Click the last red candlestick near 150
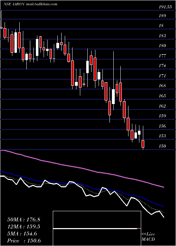 click(x=143, y=144)
